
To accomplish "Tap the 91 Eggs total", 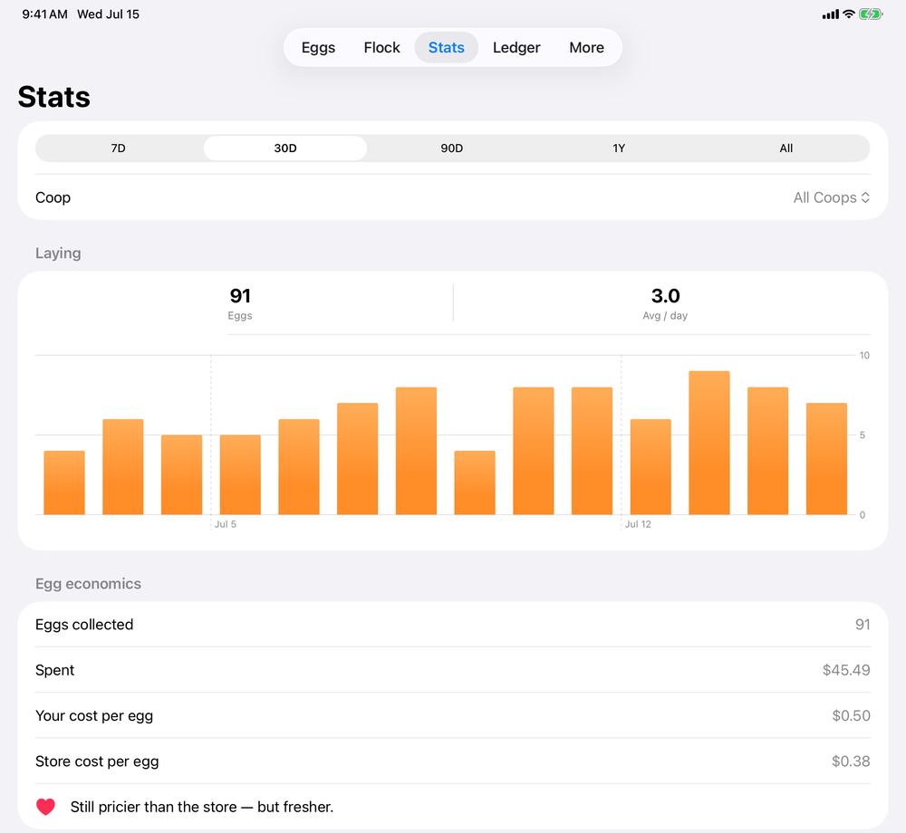I will pos(240,303).
